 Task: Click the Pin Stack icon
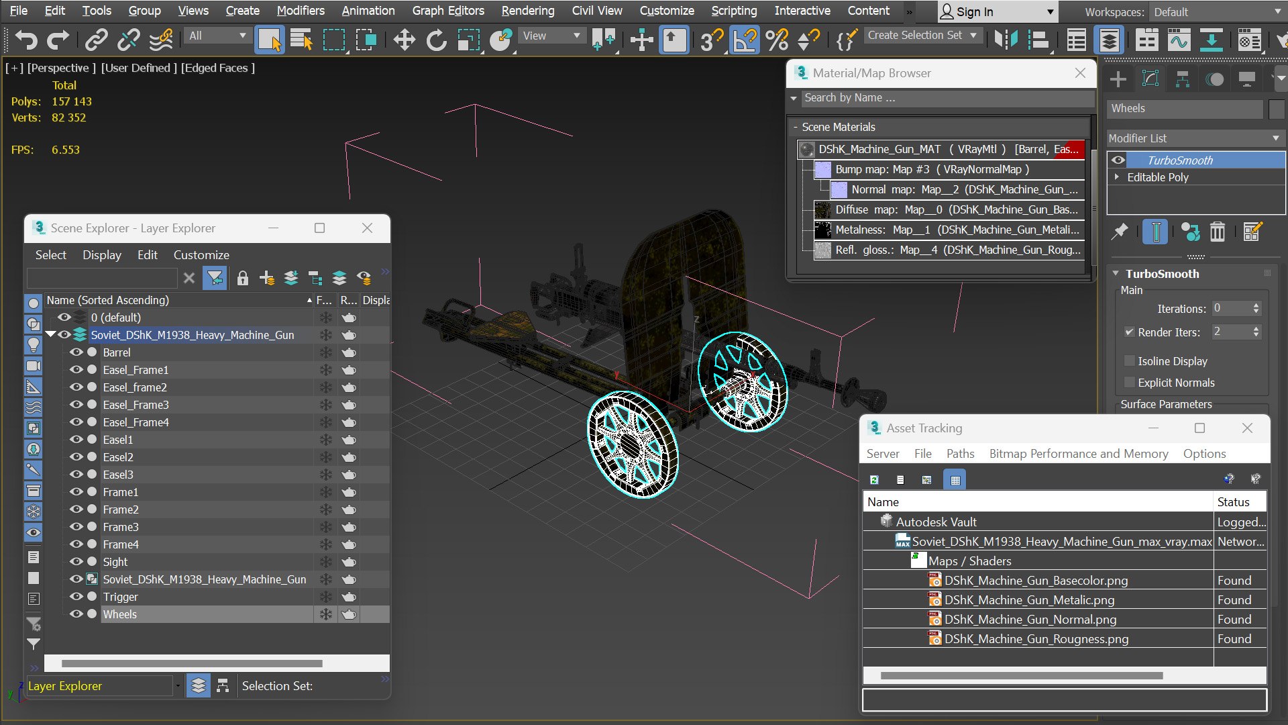pos(1120,232)
